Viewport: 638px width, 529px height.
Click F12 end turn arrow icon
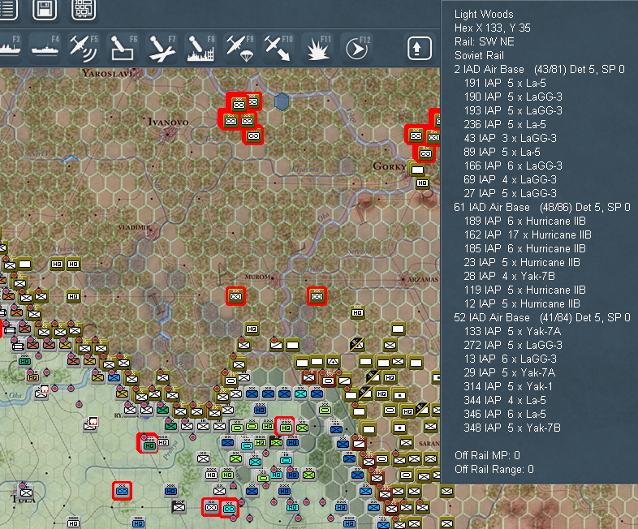(x=357, y=48)
